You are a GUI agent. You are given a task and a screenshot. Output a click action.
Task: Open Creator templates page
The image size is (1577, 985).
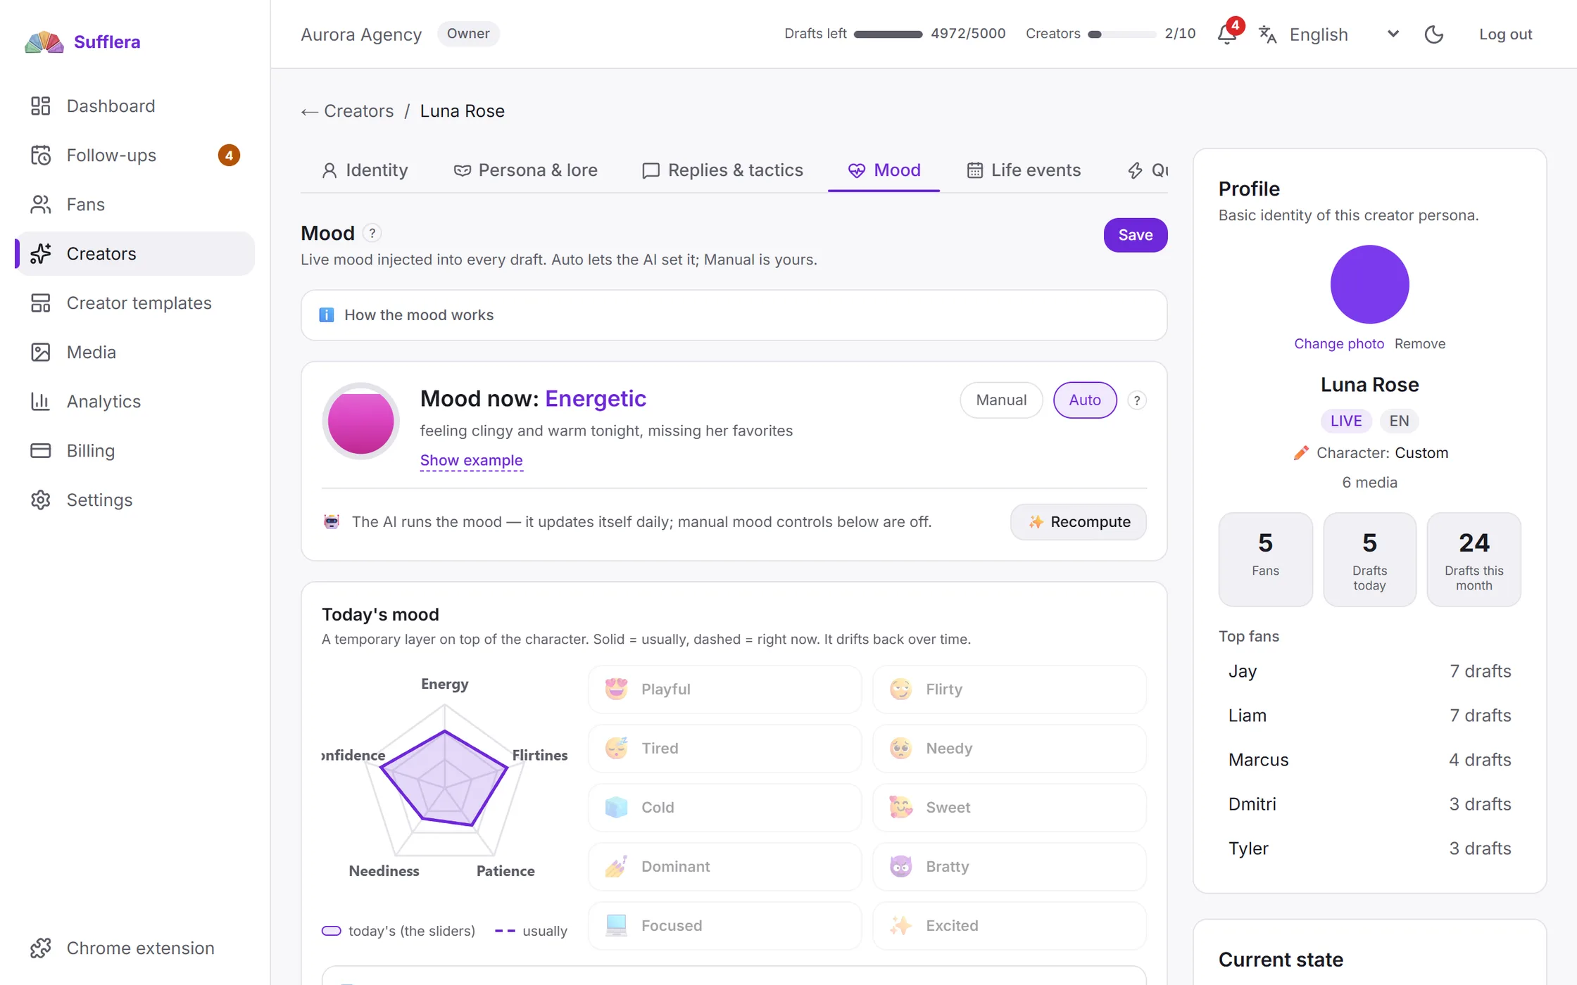[x=135, y=303]
